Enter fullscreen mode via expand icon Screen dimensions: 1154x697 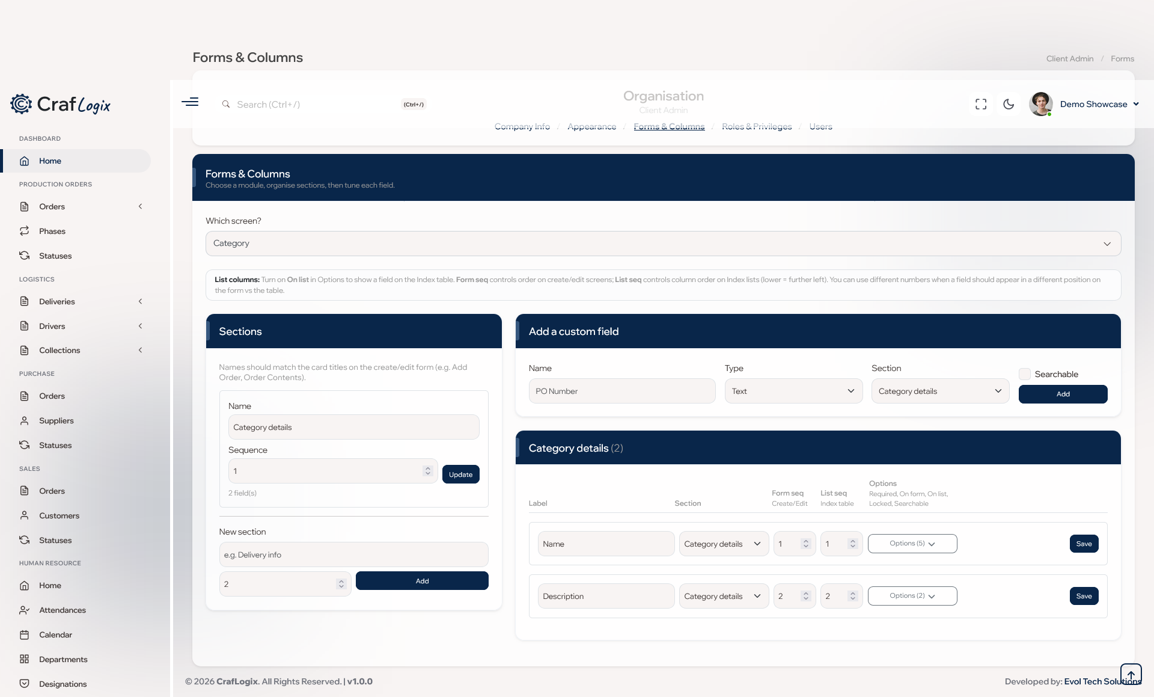[981, 104]
